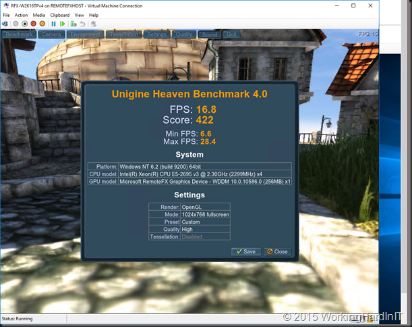Click the Virtual Machine Connection title bar icon
The height and width of the screenshot is (327, 412).
tap(6, 5)
